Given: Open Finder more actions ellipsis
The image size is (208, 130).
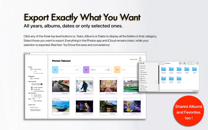Looking at the screenshot, I should click(193, 63).
